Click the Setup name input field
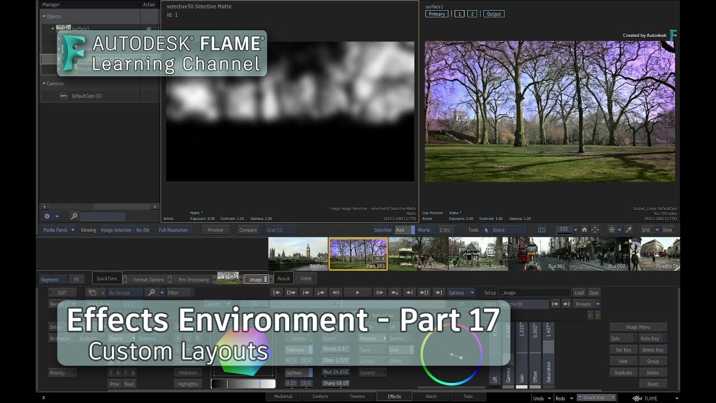Image resolution: width=716 pixels, height=403 pixels. coord(534,293)
